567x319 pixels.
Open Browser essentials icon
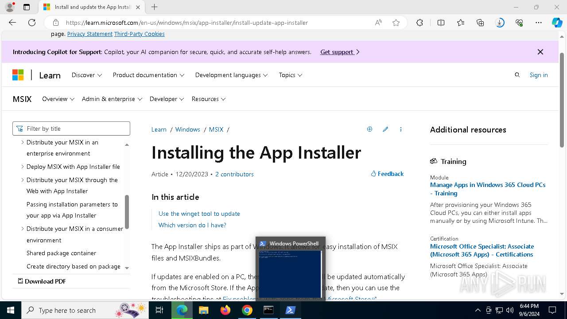tap(519, 23)
